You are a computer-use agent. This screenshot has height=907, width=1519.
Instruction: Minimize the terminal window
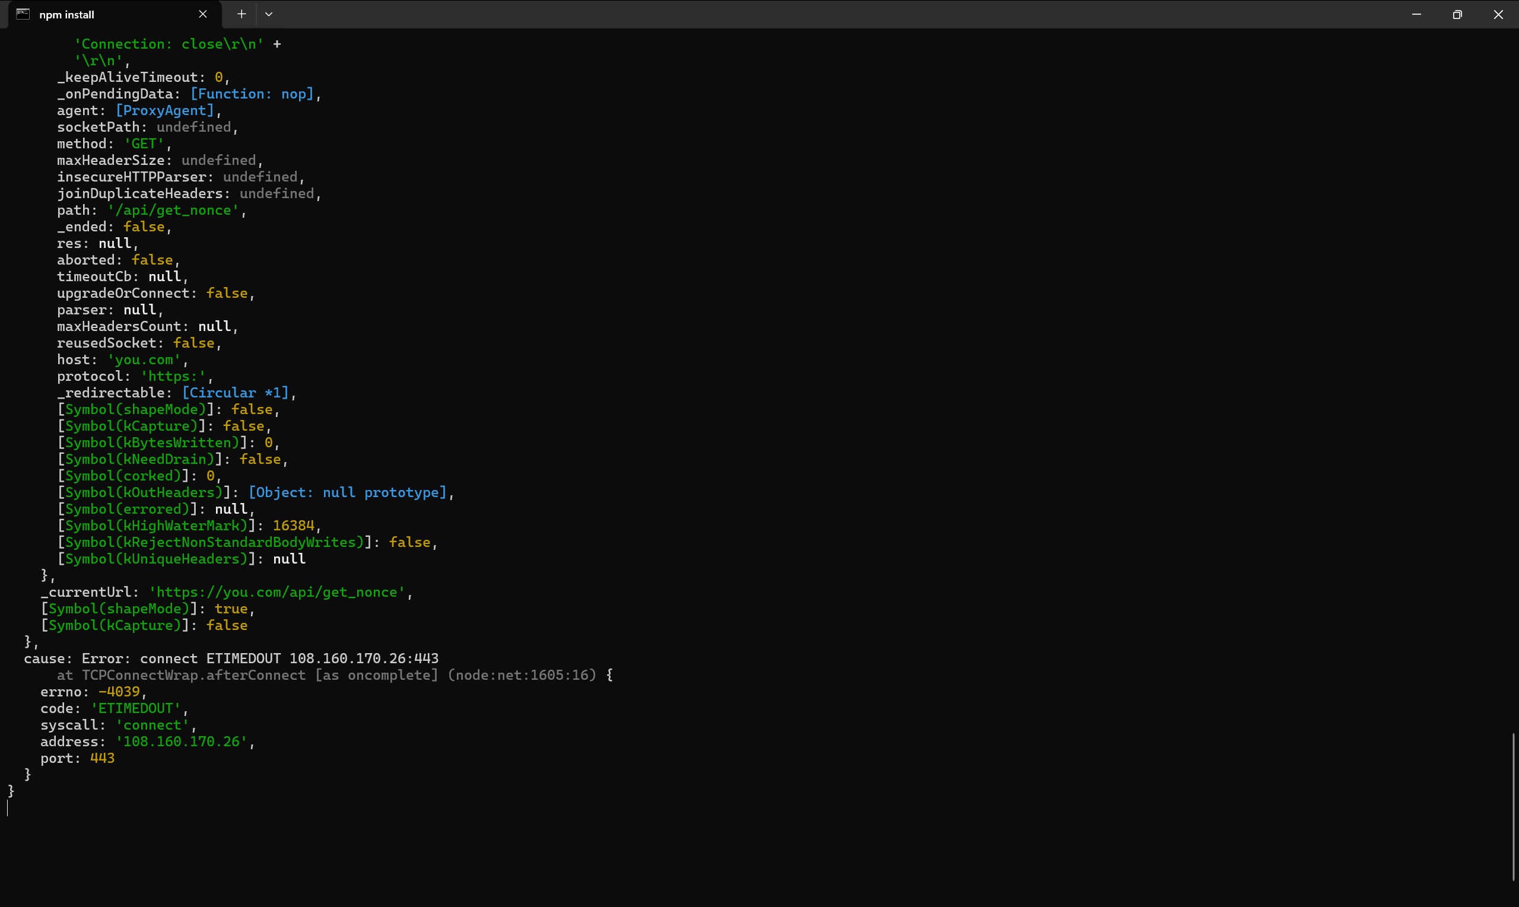click(1416, 14)
